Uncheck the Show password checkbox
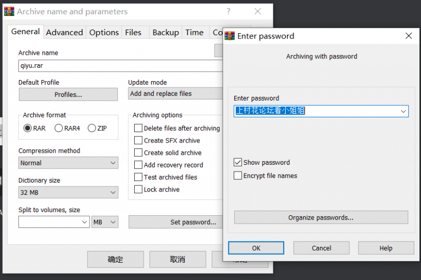Image resolution: width=421 pixels, height=280 pixels. 238,163
